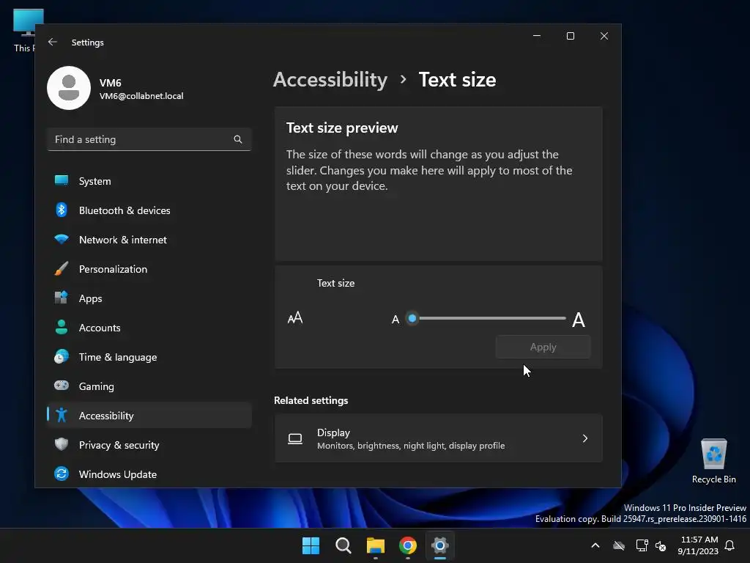Open File Explorer from taskbar
The image size is (750, 563).
point(376,545)
